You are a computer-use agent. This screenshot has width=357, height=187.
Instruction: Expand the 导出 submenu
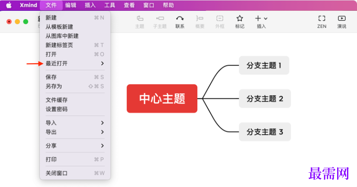(75, 132)
